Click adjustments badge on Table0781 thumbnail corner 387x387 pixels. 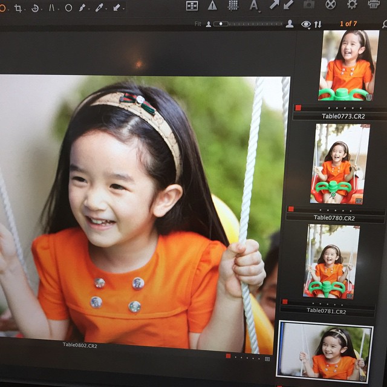[350, 296]
